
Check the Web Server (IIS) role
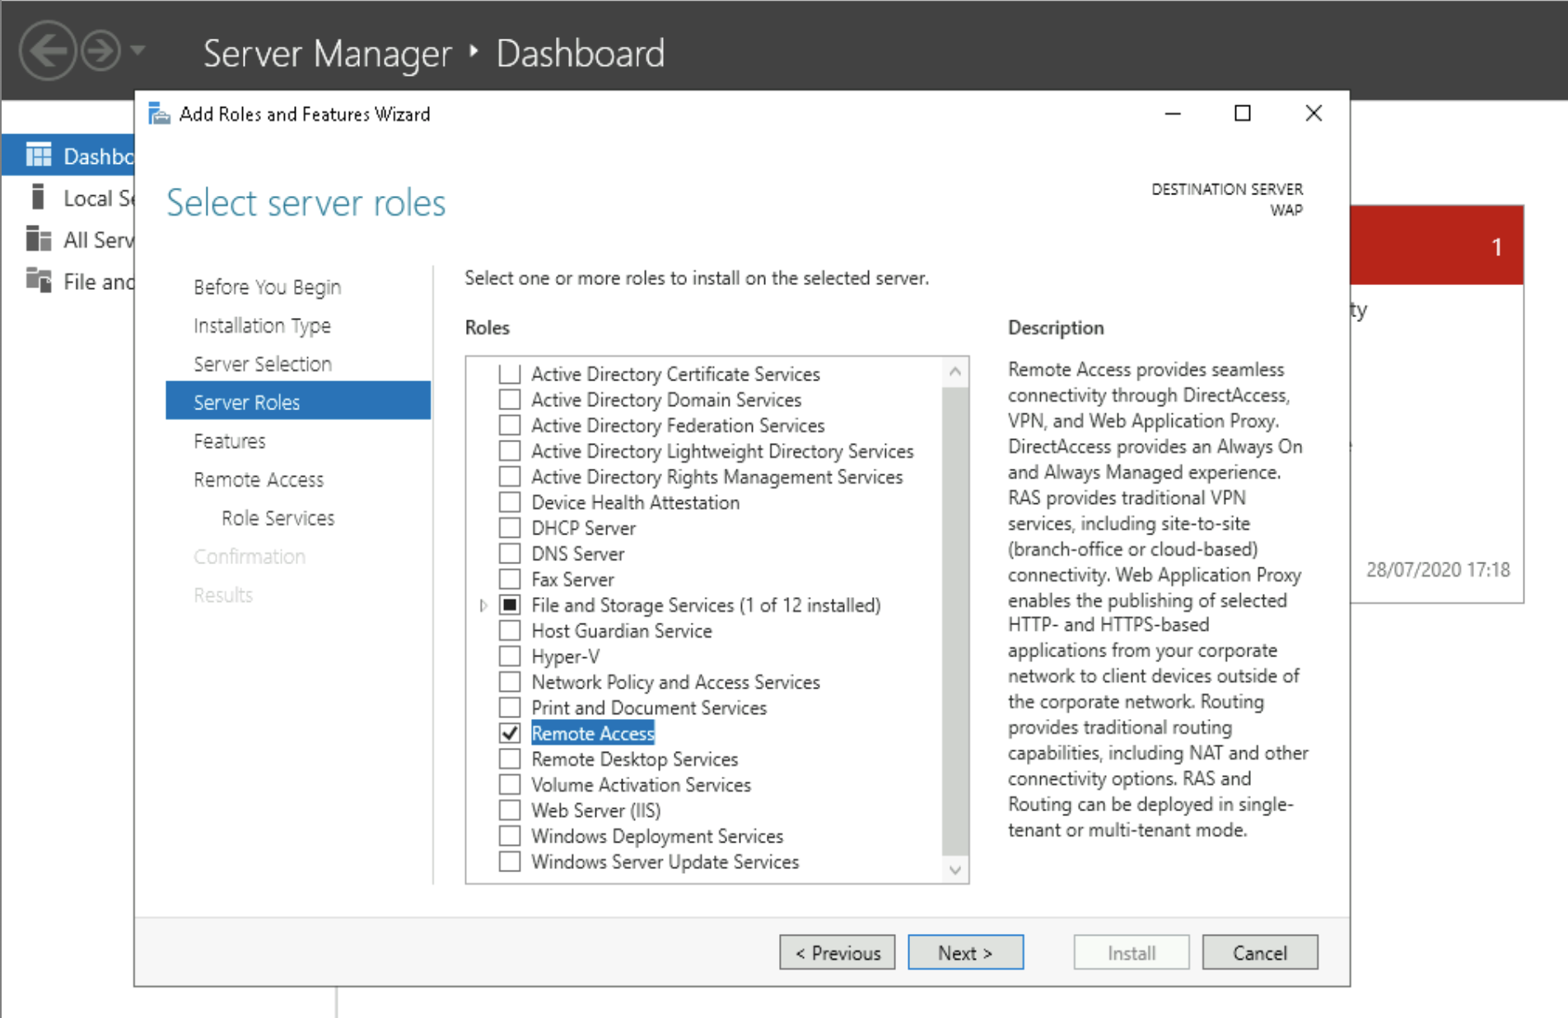coord(509,810)
